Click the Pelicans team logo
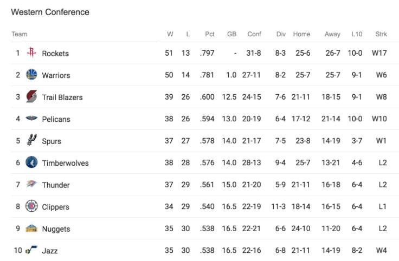 [31, 119]
